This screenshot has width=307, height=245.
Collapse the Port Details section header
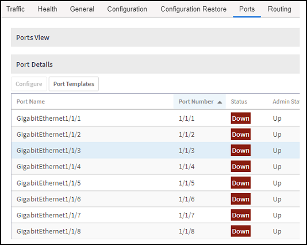tap(155, 64)
